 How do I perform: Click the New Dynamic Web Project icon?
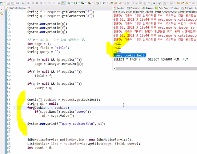pyautogui.click(x=97, y=3)
